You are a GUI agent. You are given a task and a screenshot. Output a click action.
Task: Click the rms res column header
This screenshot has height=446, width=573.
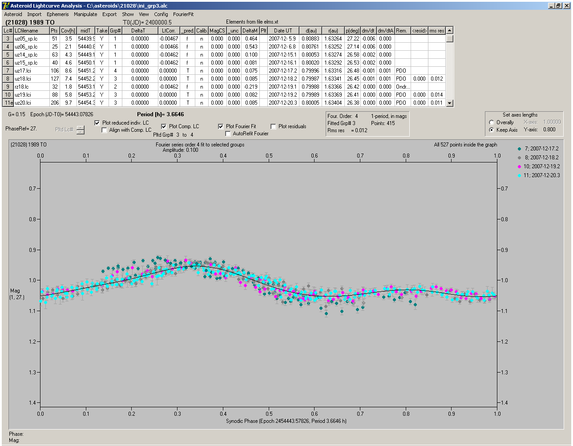(436, 31)
